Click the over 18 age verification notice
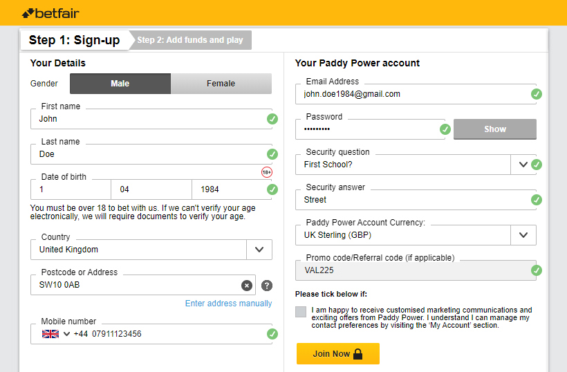Image resolution: width=567 pixels, height=372 pixels. click(143, 212)
